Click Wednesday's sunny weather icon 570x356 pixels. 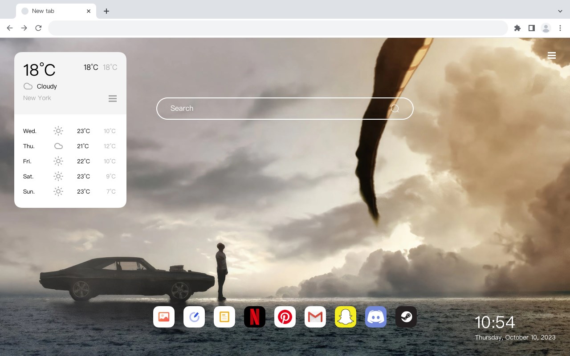pyautogui.click(x=58, y=131)
